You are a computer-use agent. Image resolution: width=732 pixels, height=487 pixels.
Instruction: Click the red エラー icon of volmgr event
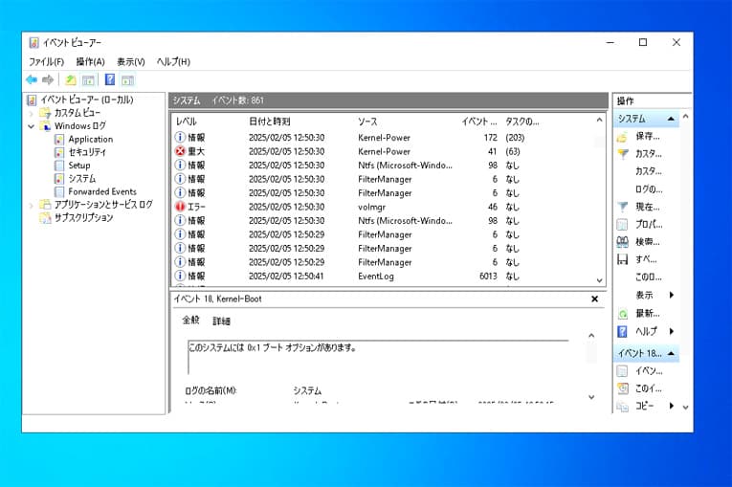pos(180,207)
